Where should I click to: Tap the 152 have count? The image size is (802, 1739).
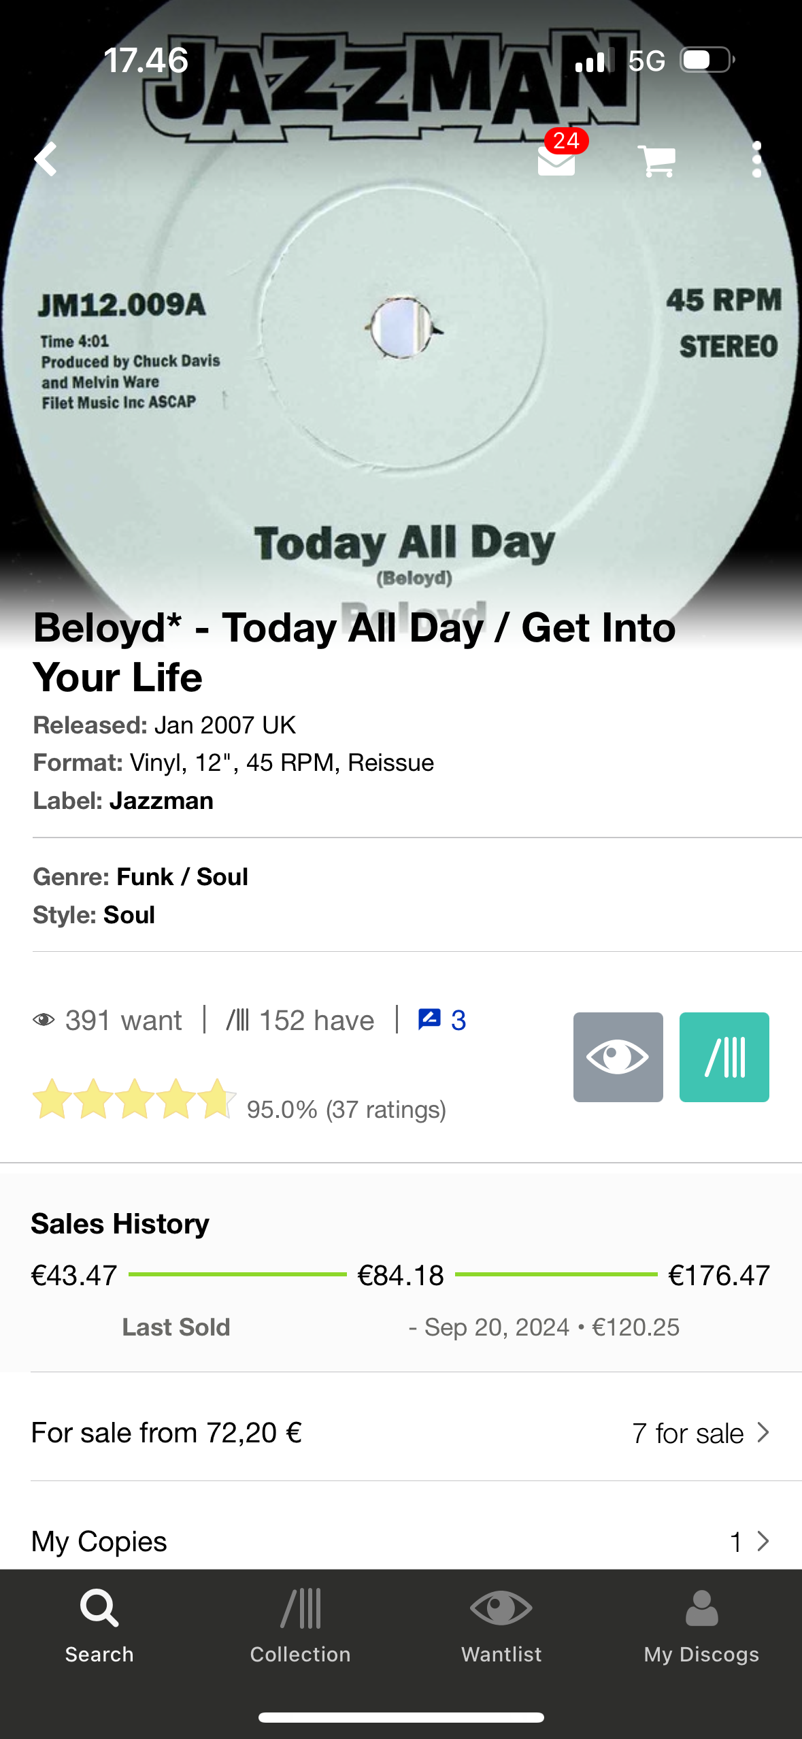301,1021
